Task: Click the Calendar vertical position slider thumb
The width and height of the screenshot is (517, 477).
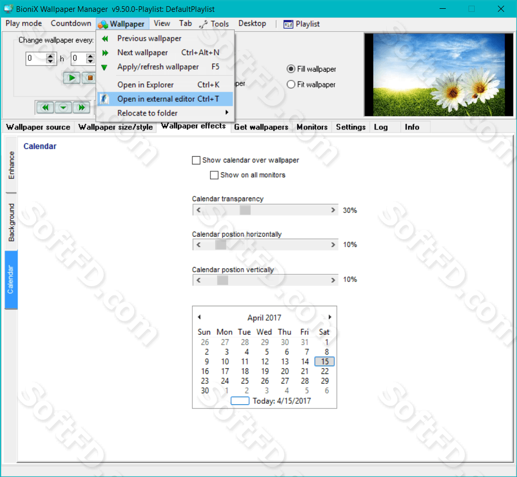Action: (x=222, y=280)
